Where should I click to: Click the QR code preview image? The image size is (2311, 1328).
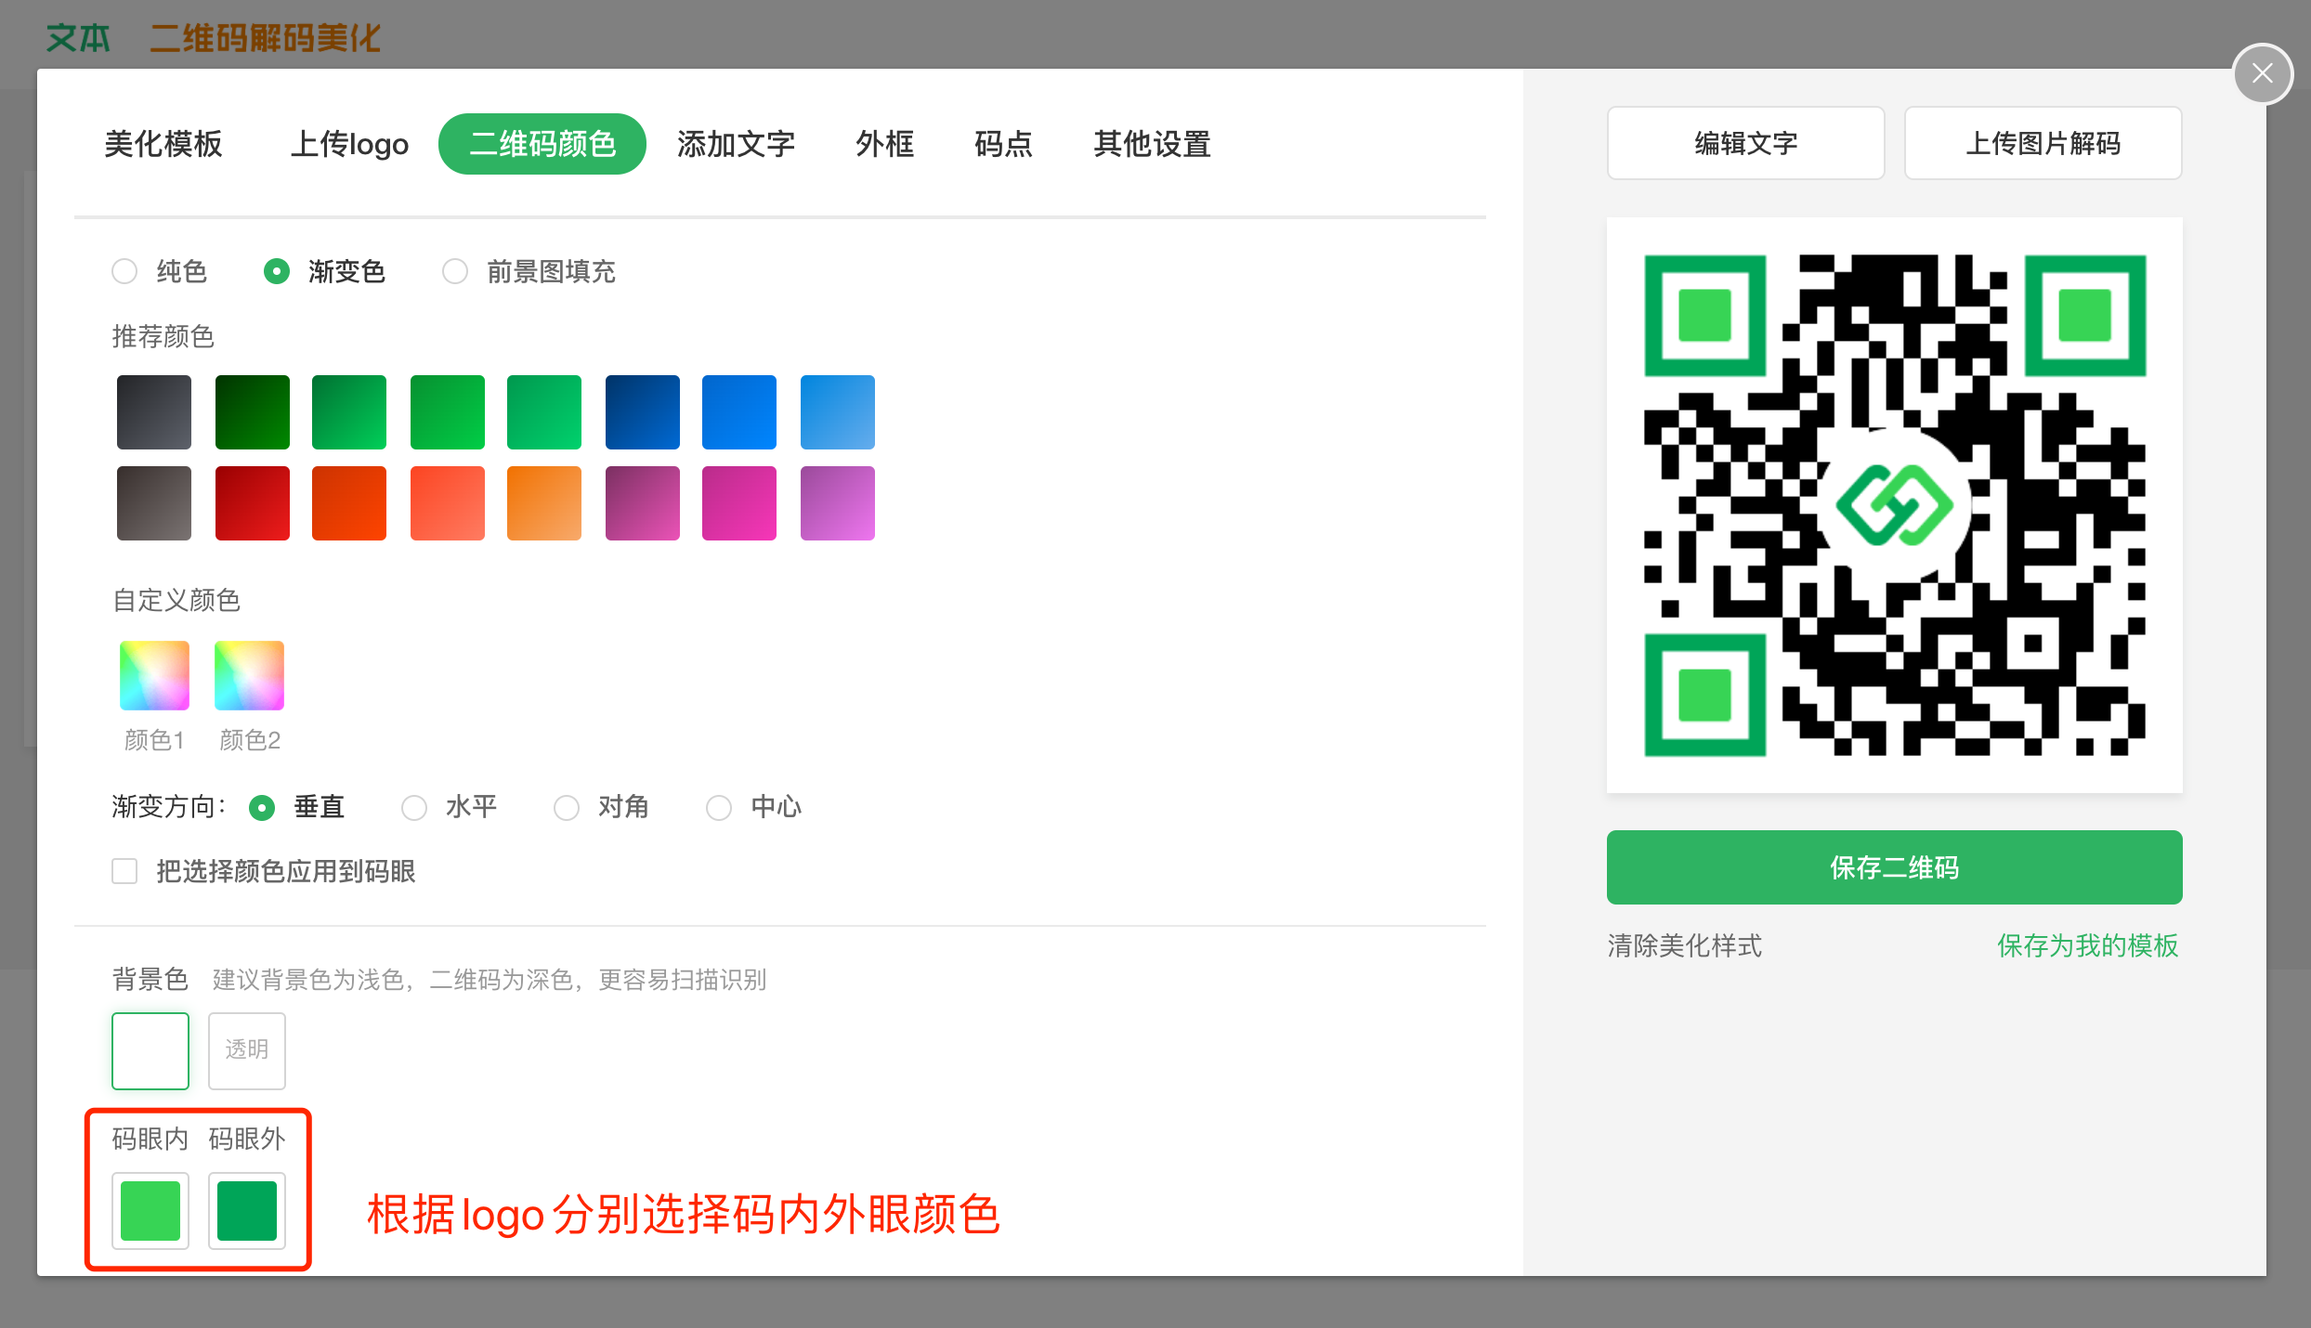[1895, 505]
